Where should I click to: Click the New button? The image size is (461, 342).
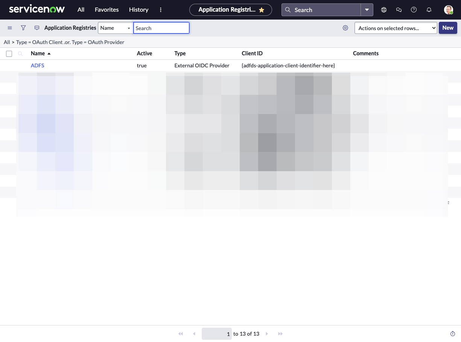tap(448, 28)
